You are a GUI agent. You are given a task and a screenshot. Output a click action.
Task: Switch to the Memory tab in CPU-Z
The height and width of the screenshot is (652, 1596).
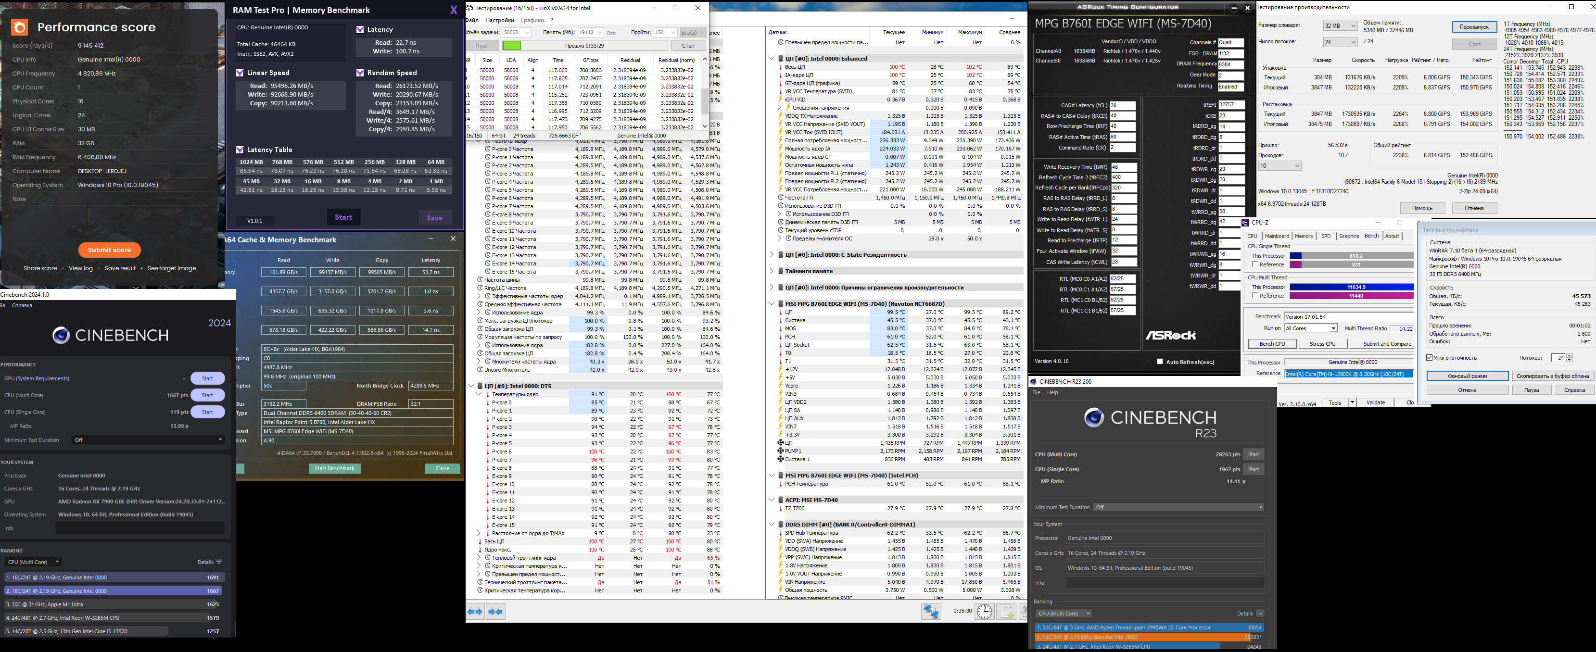click(1304, 236)
